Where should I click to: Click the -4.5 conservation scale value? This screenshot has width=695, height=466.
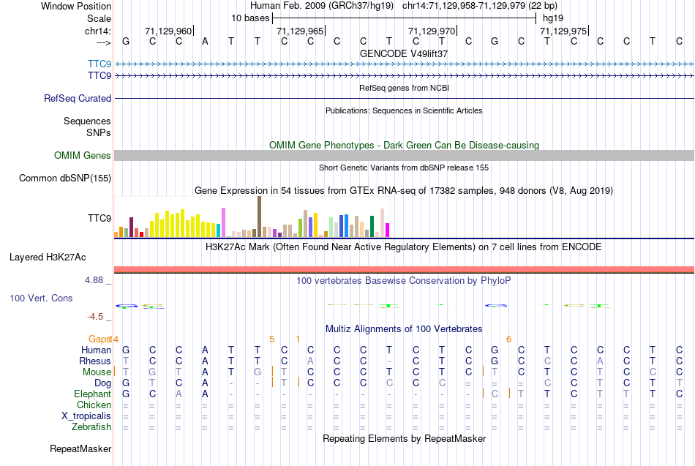click(x=95, y=317)
